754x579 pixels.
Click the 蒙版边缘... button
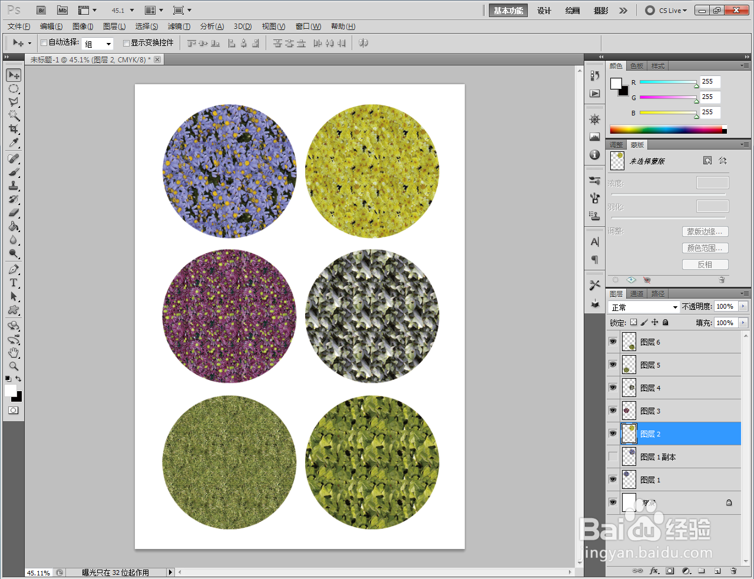705,231
